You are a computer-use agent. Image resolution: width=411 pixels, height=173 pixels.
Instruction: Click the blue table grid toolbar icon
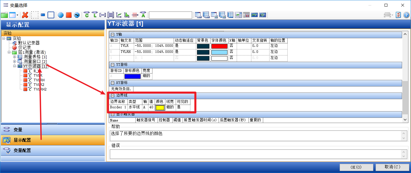click(230, 15)
